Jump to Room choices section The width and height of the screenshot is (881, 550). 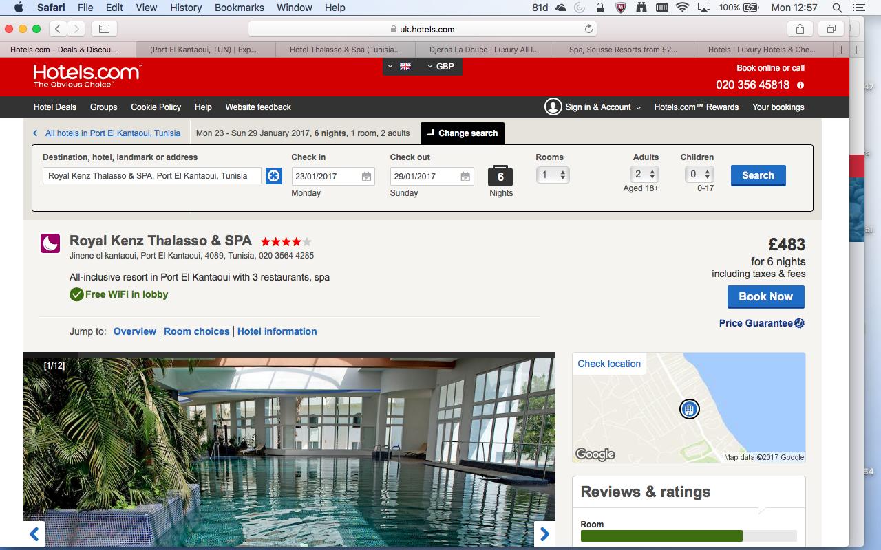(x=197, y=331)
